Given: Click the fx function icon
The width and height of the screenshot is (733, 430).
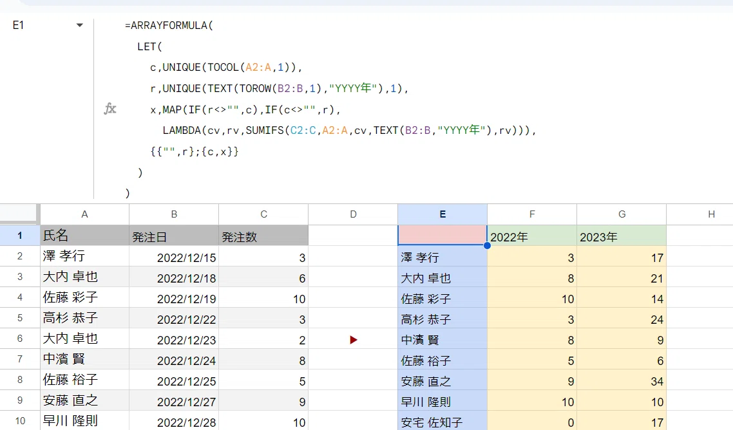Looking at the screenshot, I should coord(110,109).
